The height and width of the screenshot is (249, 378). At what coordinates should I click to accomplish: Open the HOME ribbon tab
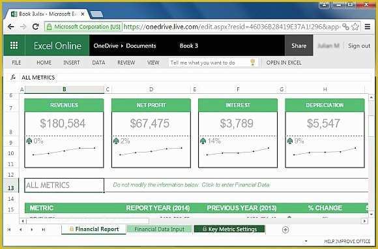pos(44,63)
